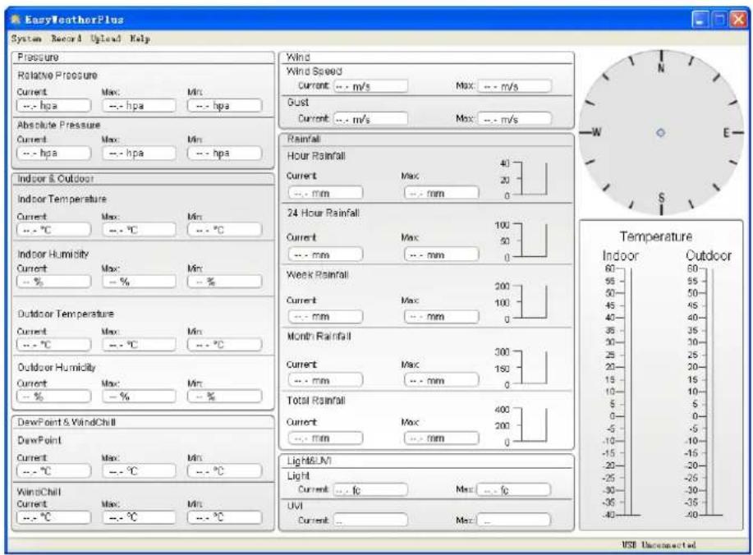Click the Month Rainfall Max field
The height and width of the screenshot is (555, 753).
[442, 380]
